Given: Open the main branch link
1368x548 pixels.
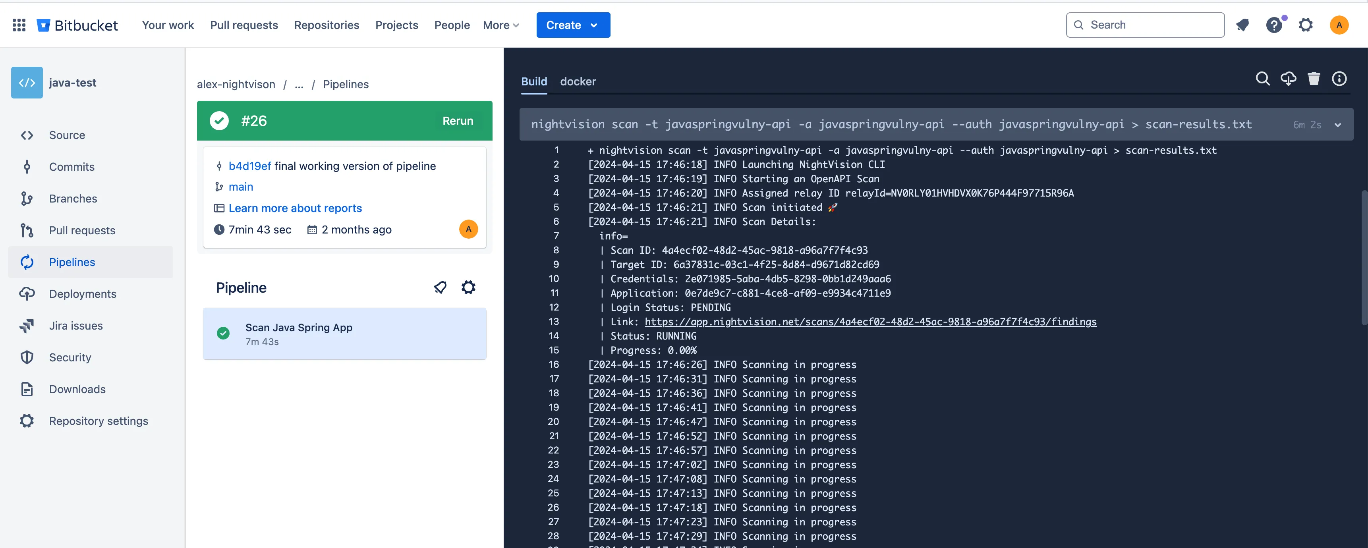Looking at the screenshot, I should pyautogui.click(x=241, y=187).
